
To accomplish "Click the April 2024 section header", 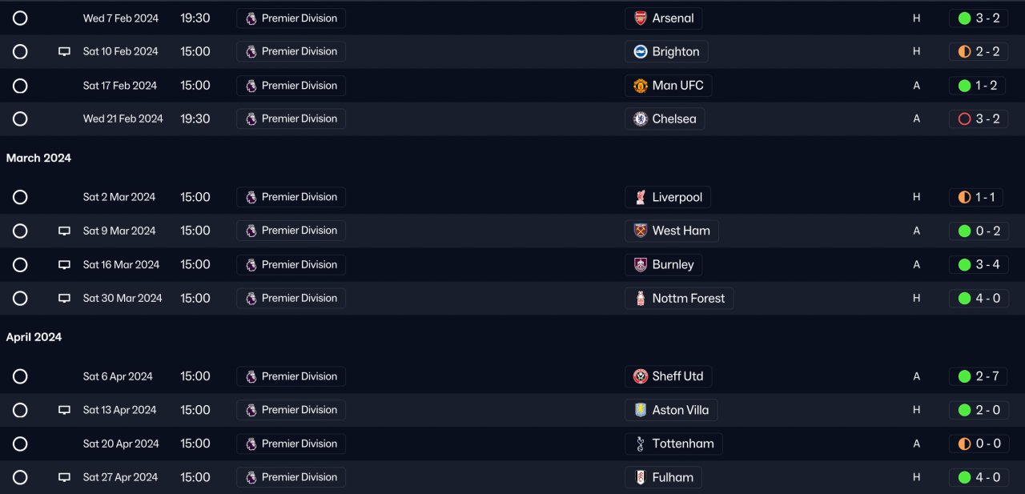I will click(x=34, y=338).
